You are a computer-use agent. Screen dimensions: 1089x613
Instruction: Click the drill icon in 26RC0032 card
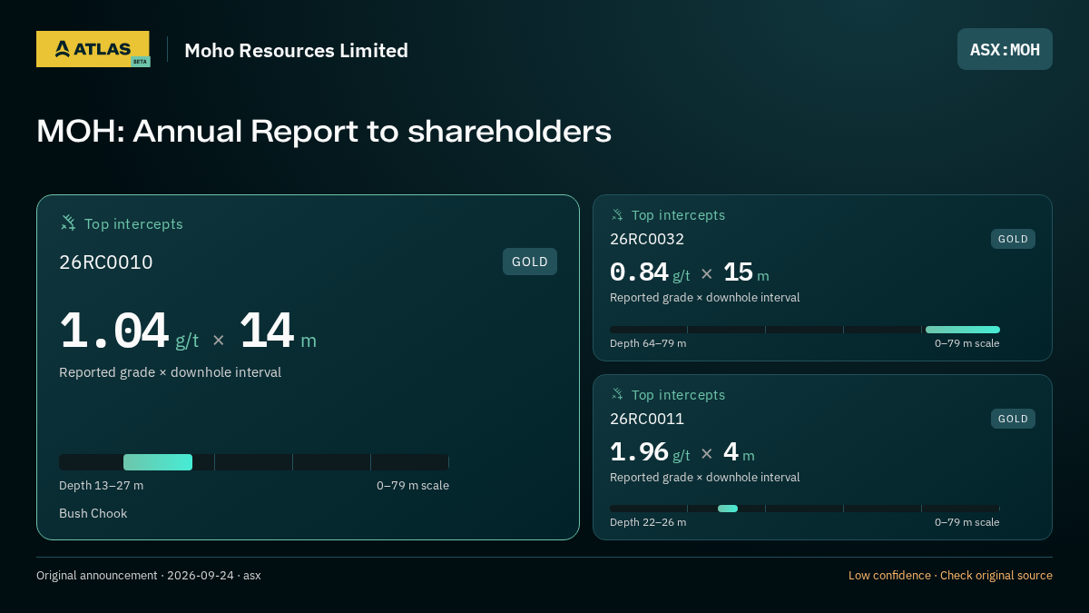pyautogui.click(x=617, y=215)
